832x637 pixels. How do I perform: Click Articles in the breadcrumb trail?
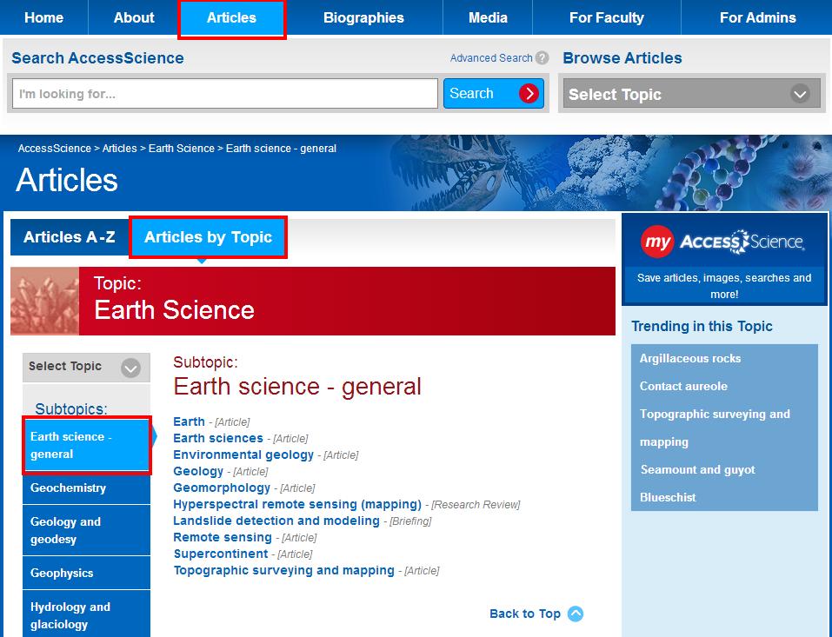coord(119,149)
